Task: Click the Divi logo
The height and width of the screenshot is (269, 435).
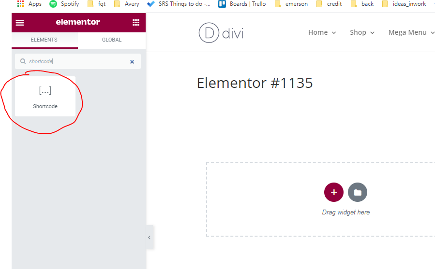Action: pos(221,33)
